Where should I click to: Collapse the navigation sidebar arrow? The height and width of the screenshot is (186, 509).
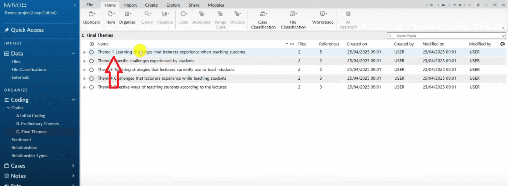[x=75, y=5]
